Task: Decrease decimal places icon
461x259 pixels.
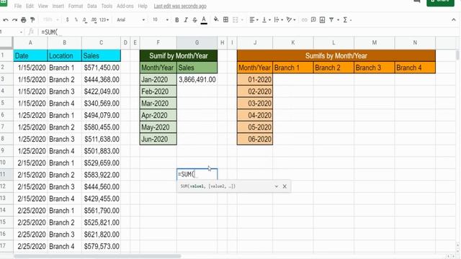Action: (85, 20)
